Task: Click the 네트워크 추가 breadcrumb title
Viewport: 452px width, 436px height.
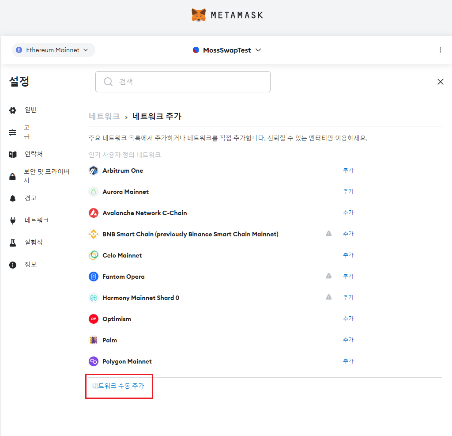Action: coord(157,116)
